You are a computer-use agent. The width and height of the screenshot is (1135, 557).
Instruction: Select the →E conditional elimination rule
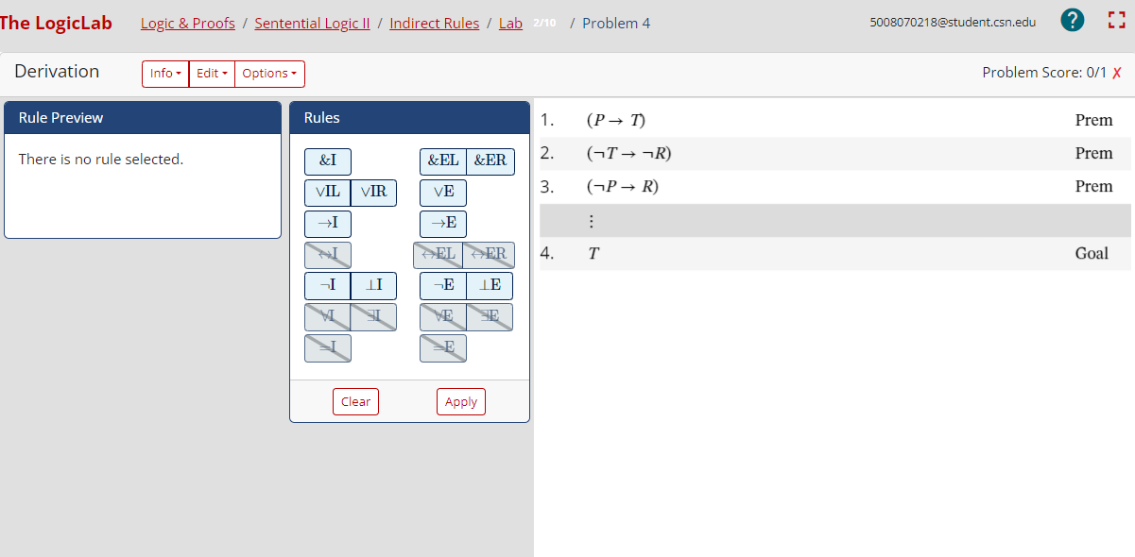coord(443,223)
